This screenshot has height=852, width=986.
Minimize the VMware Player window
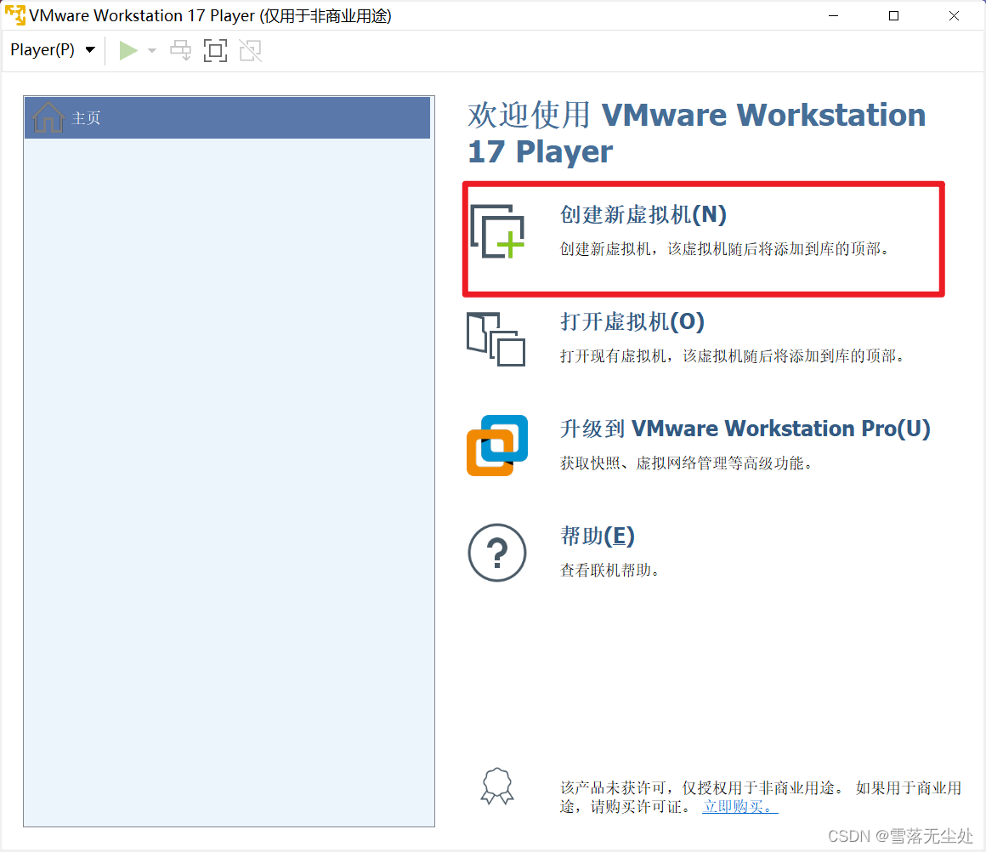pyautogui.click(x=833, y=16)
